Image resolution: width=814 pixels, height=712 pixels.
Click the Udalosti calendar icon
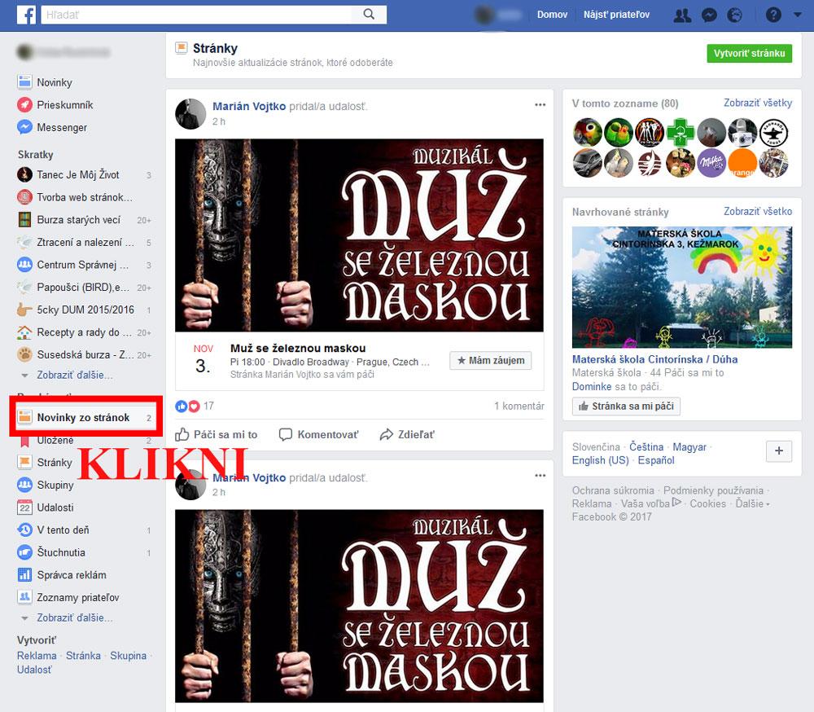coord(24,508)
